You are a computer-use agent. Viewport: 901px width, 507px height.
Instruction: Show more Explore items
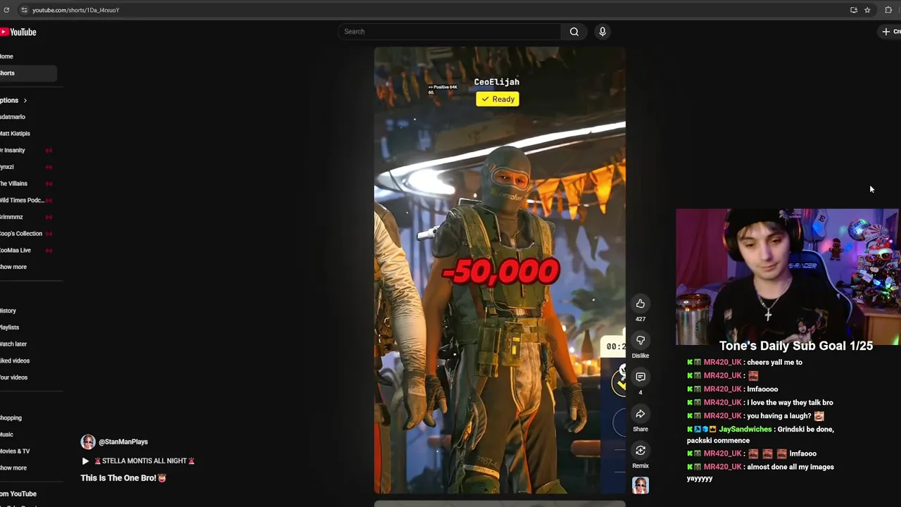point(13,468)
